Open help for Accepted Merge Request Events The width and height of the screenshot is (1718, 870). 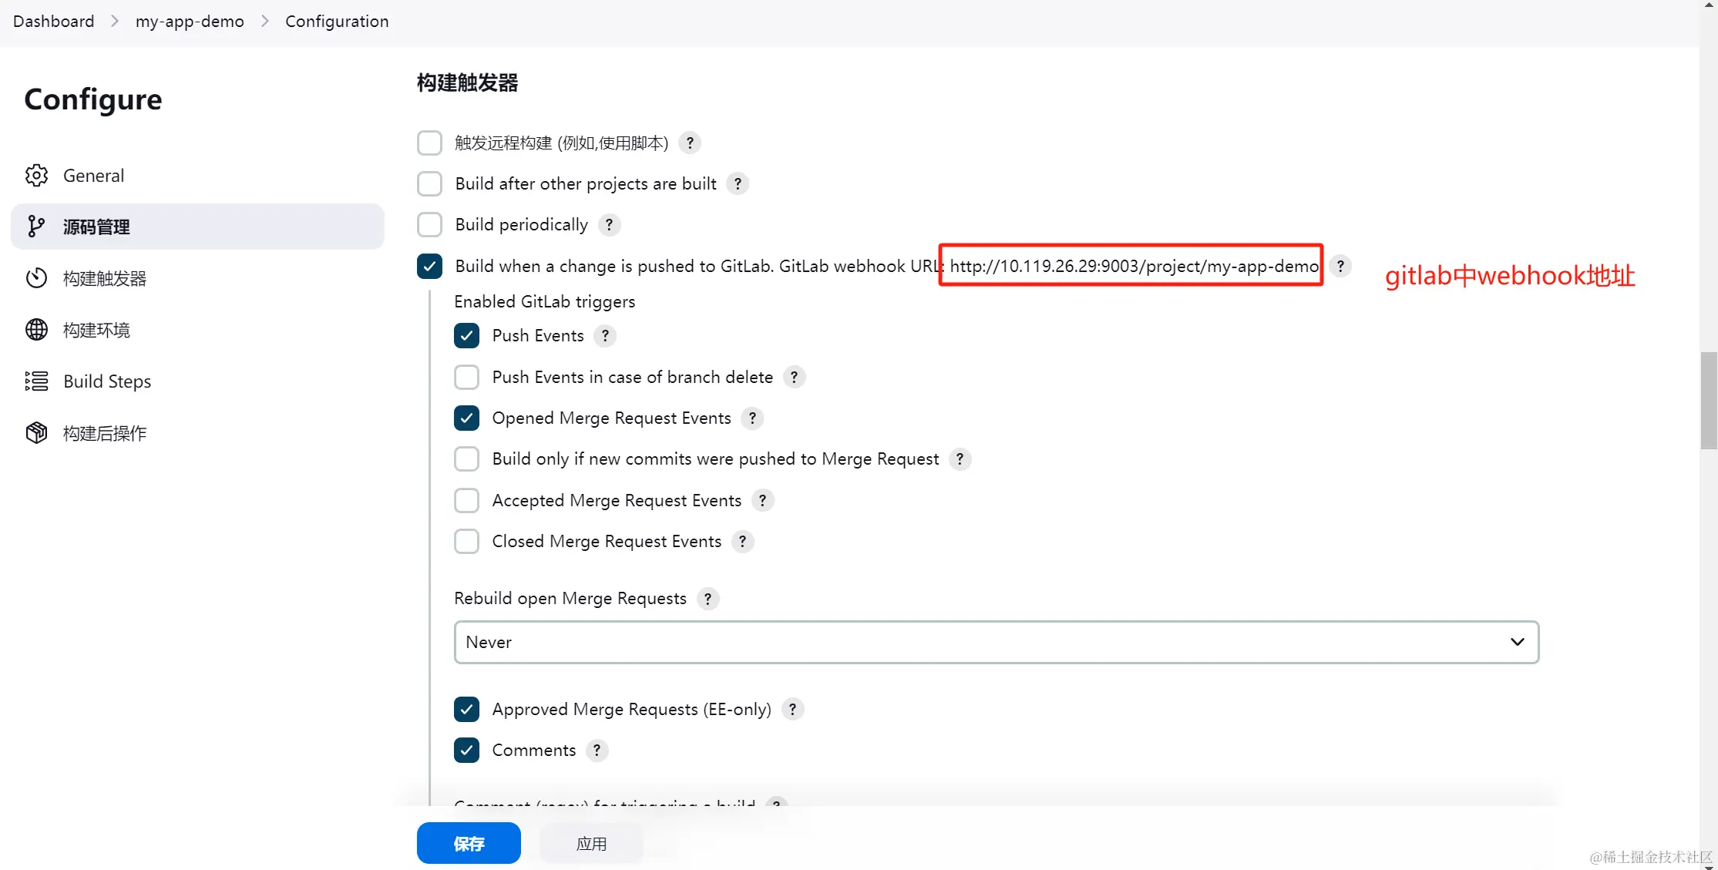[x=762, y=500]
